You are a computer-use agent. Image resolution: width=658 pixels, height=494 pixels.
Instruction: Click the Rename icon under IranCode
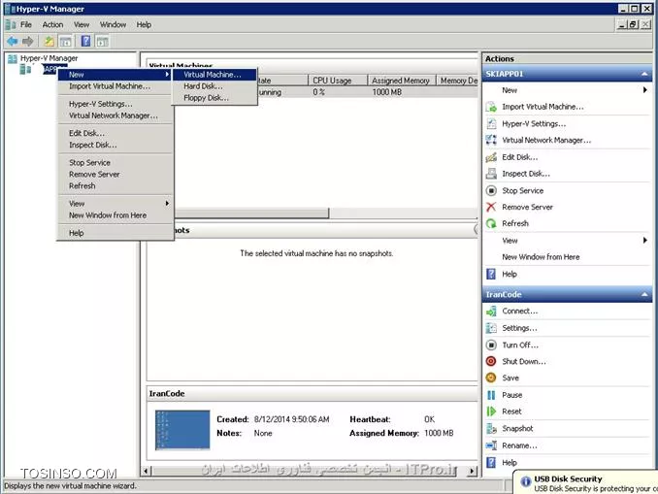click(x=491, y=445)
